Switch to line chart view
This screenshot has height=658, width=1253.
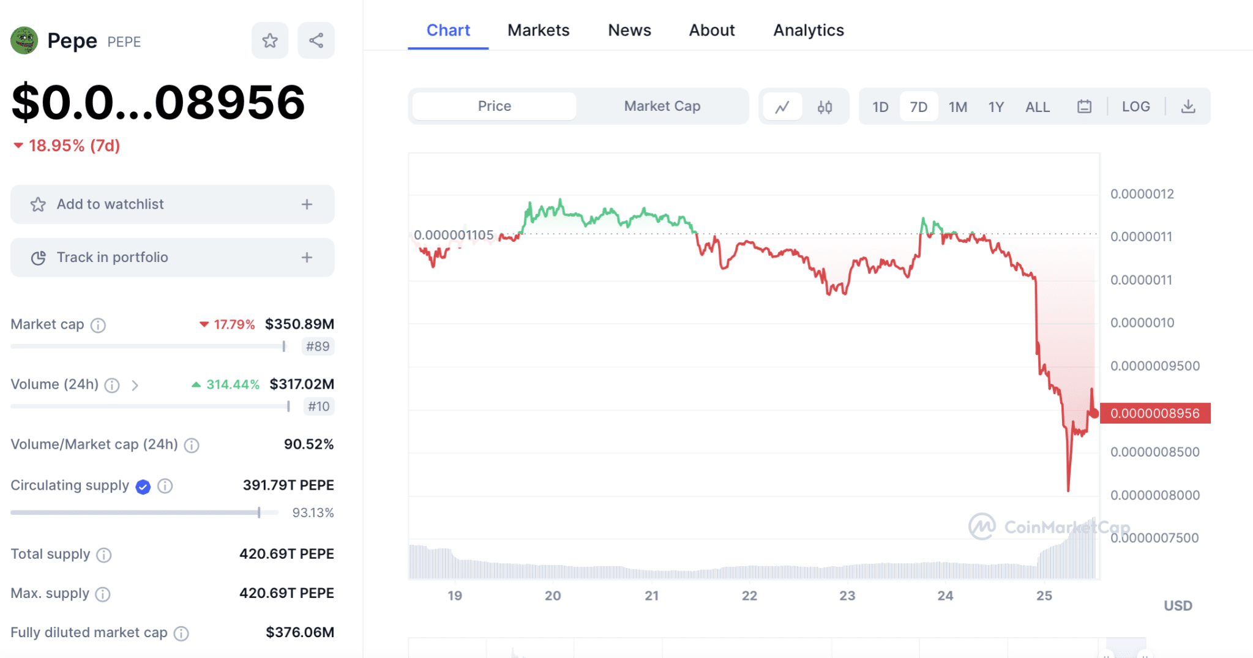pyautogui.click(x=782, y=107)
